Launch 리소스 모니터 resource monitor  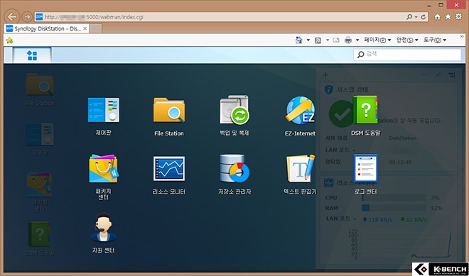(169, 168)
